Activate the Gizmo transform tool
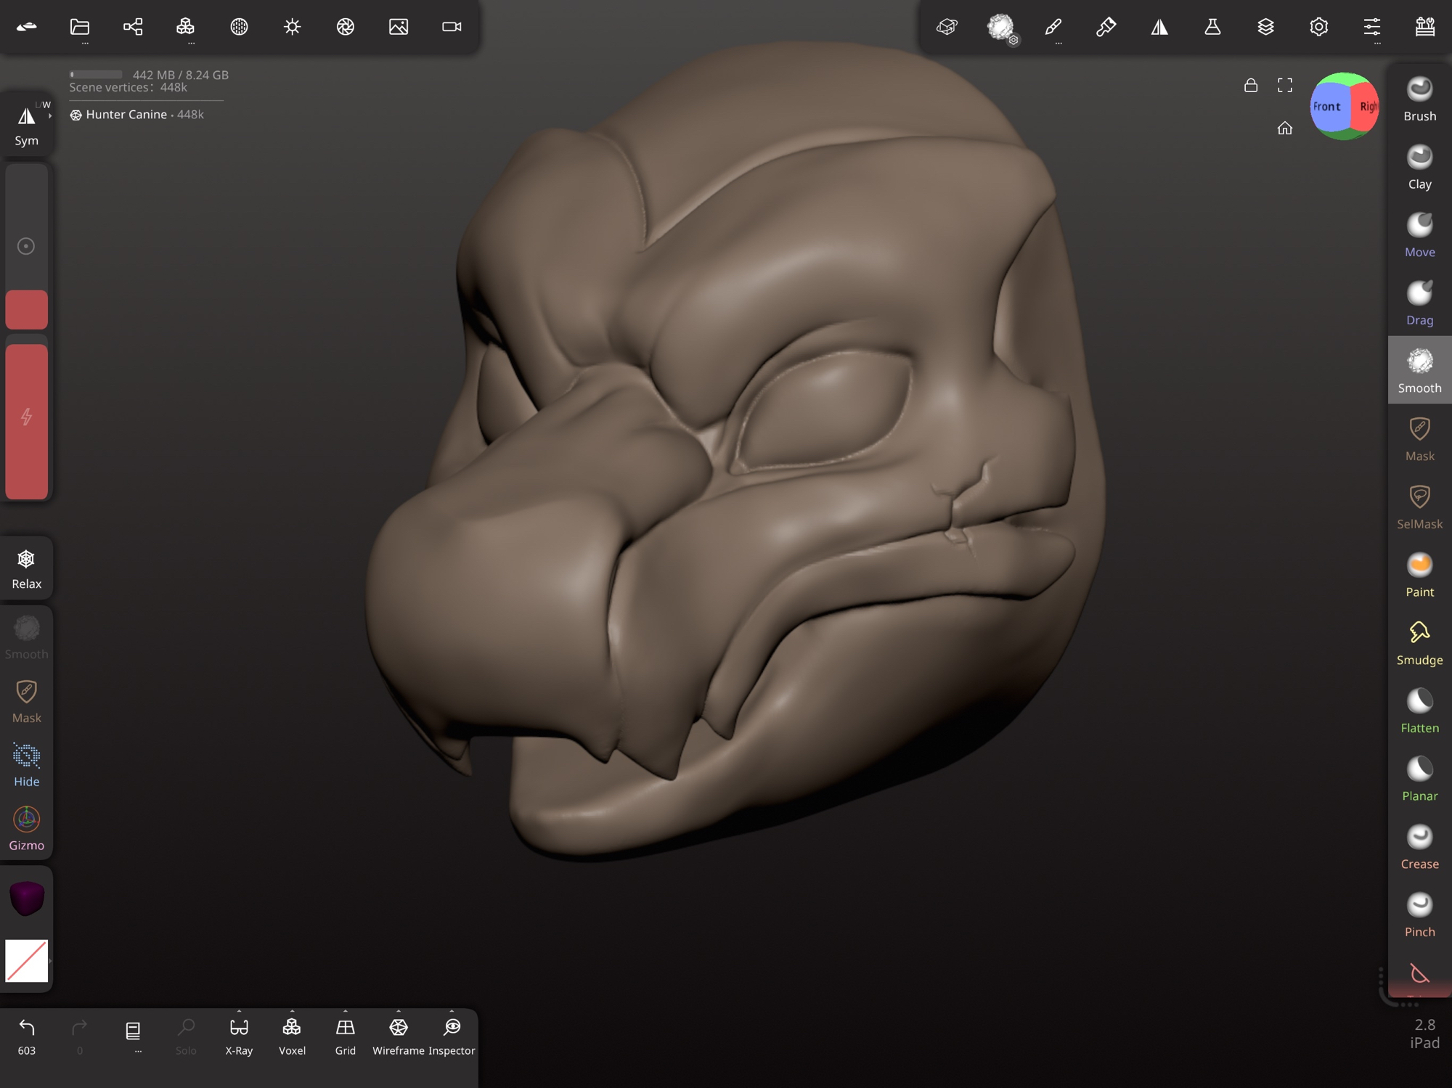 point(26,828)
